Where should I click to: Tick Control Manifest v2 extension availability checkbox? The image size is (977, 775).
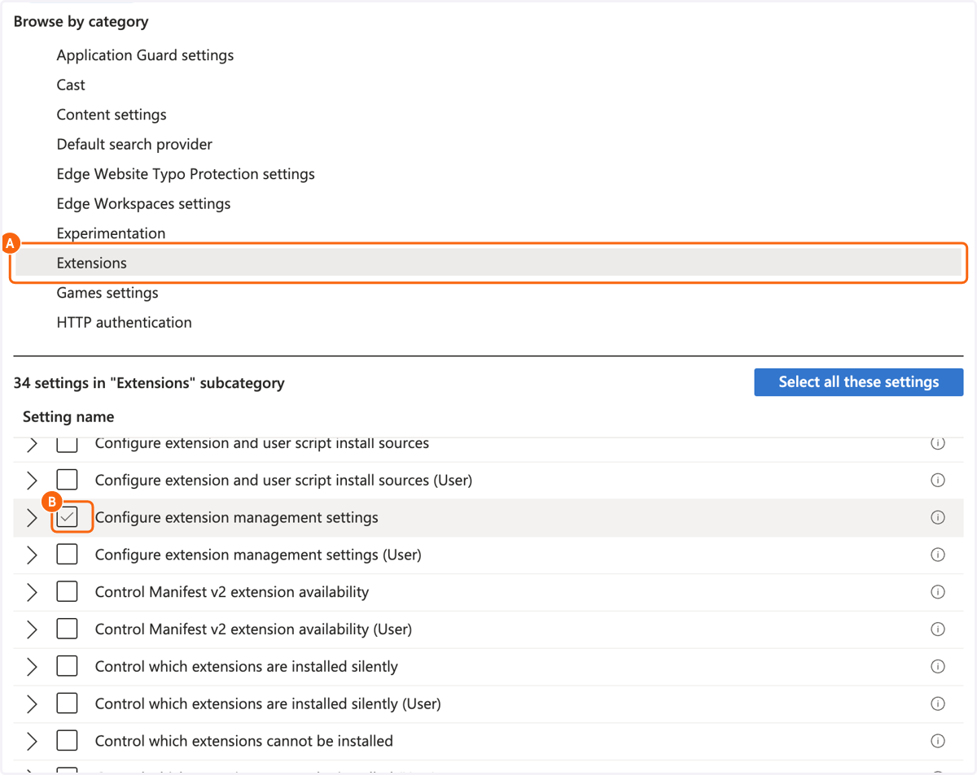tap(67, 592)
